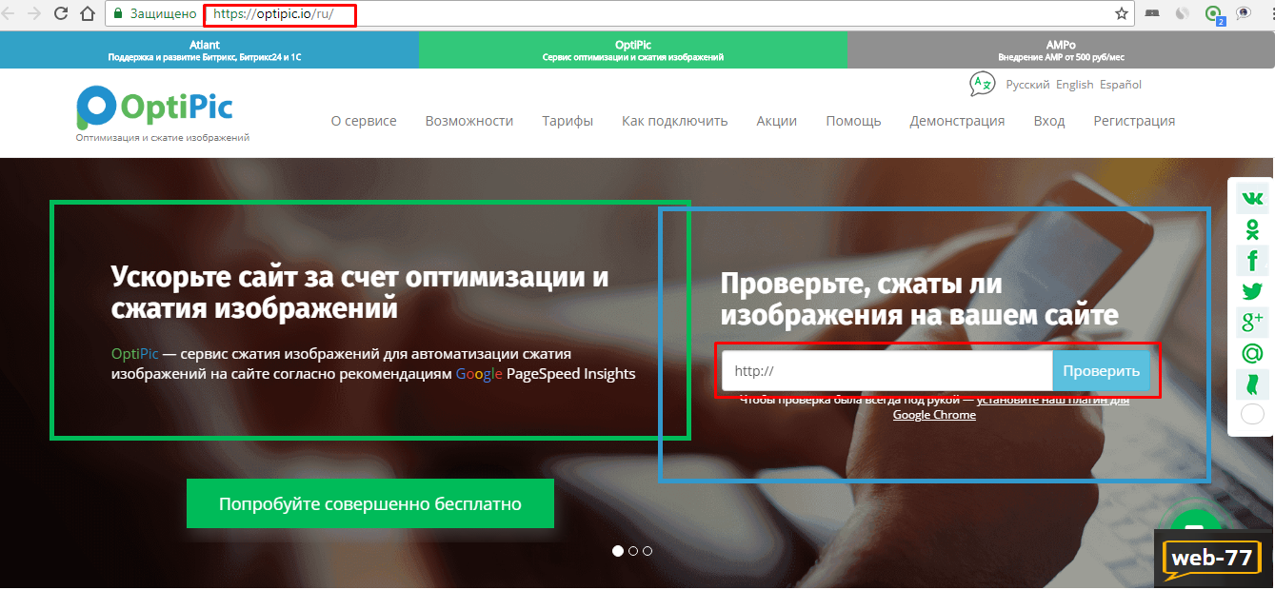Viewport: 1275px width, 590px height.
Task: Click the translation language icon
Action: pos(982,85)
